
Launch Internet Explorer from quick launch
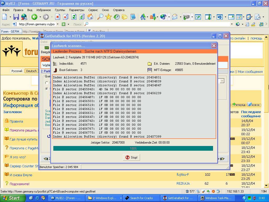[x=37, y=198]
